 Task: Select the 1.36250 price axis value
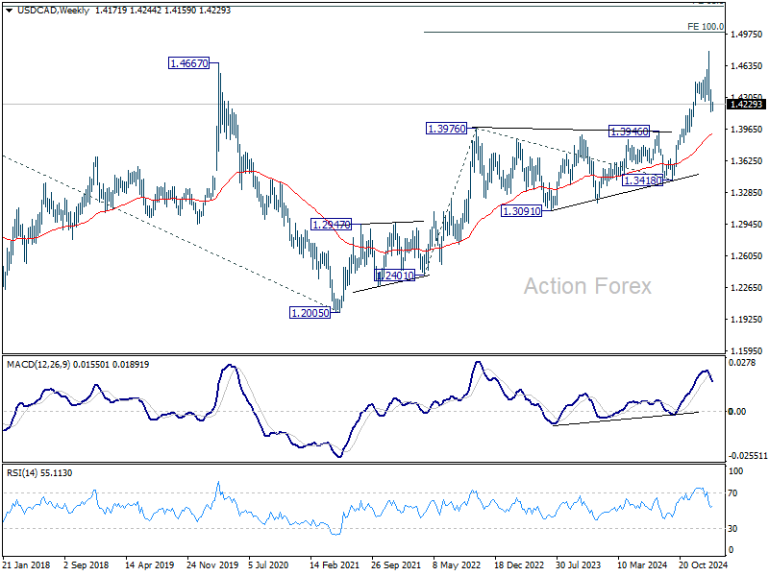747,160
